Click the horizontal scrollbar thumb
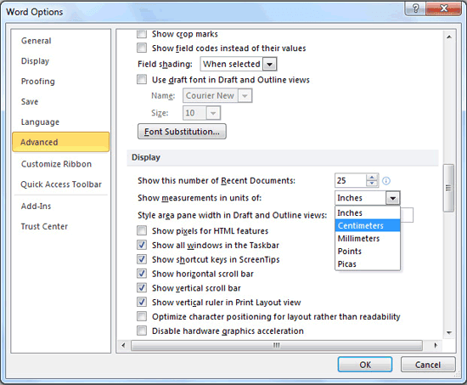 [x=277, y=345]
